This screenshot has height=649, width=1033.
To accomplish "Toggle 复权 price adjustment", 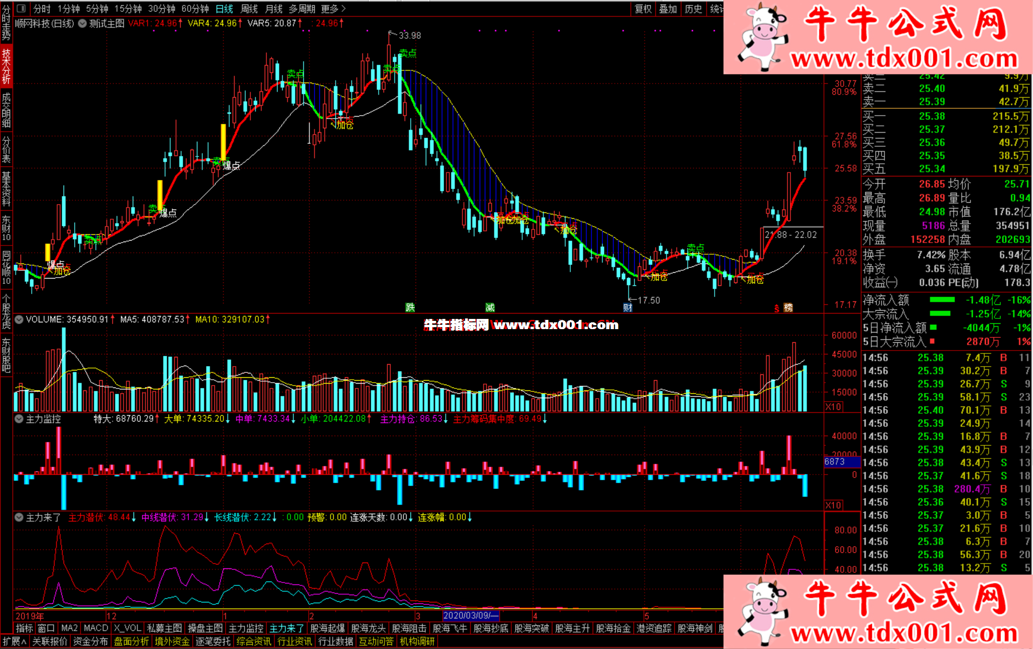I will click(x=643, y=9).
